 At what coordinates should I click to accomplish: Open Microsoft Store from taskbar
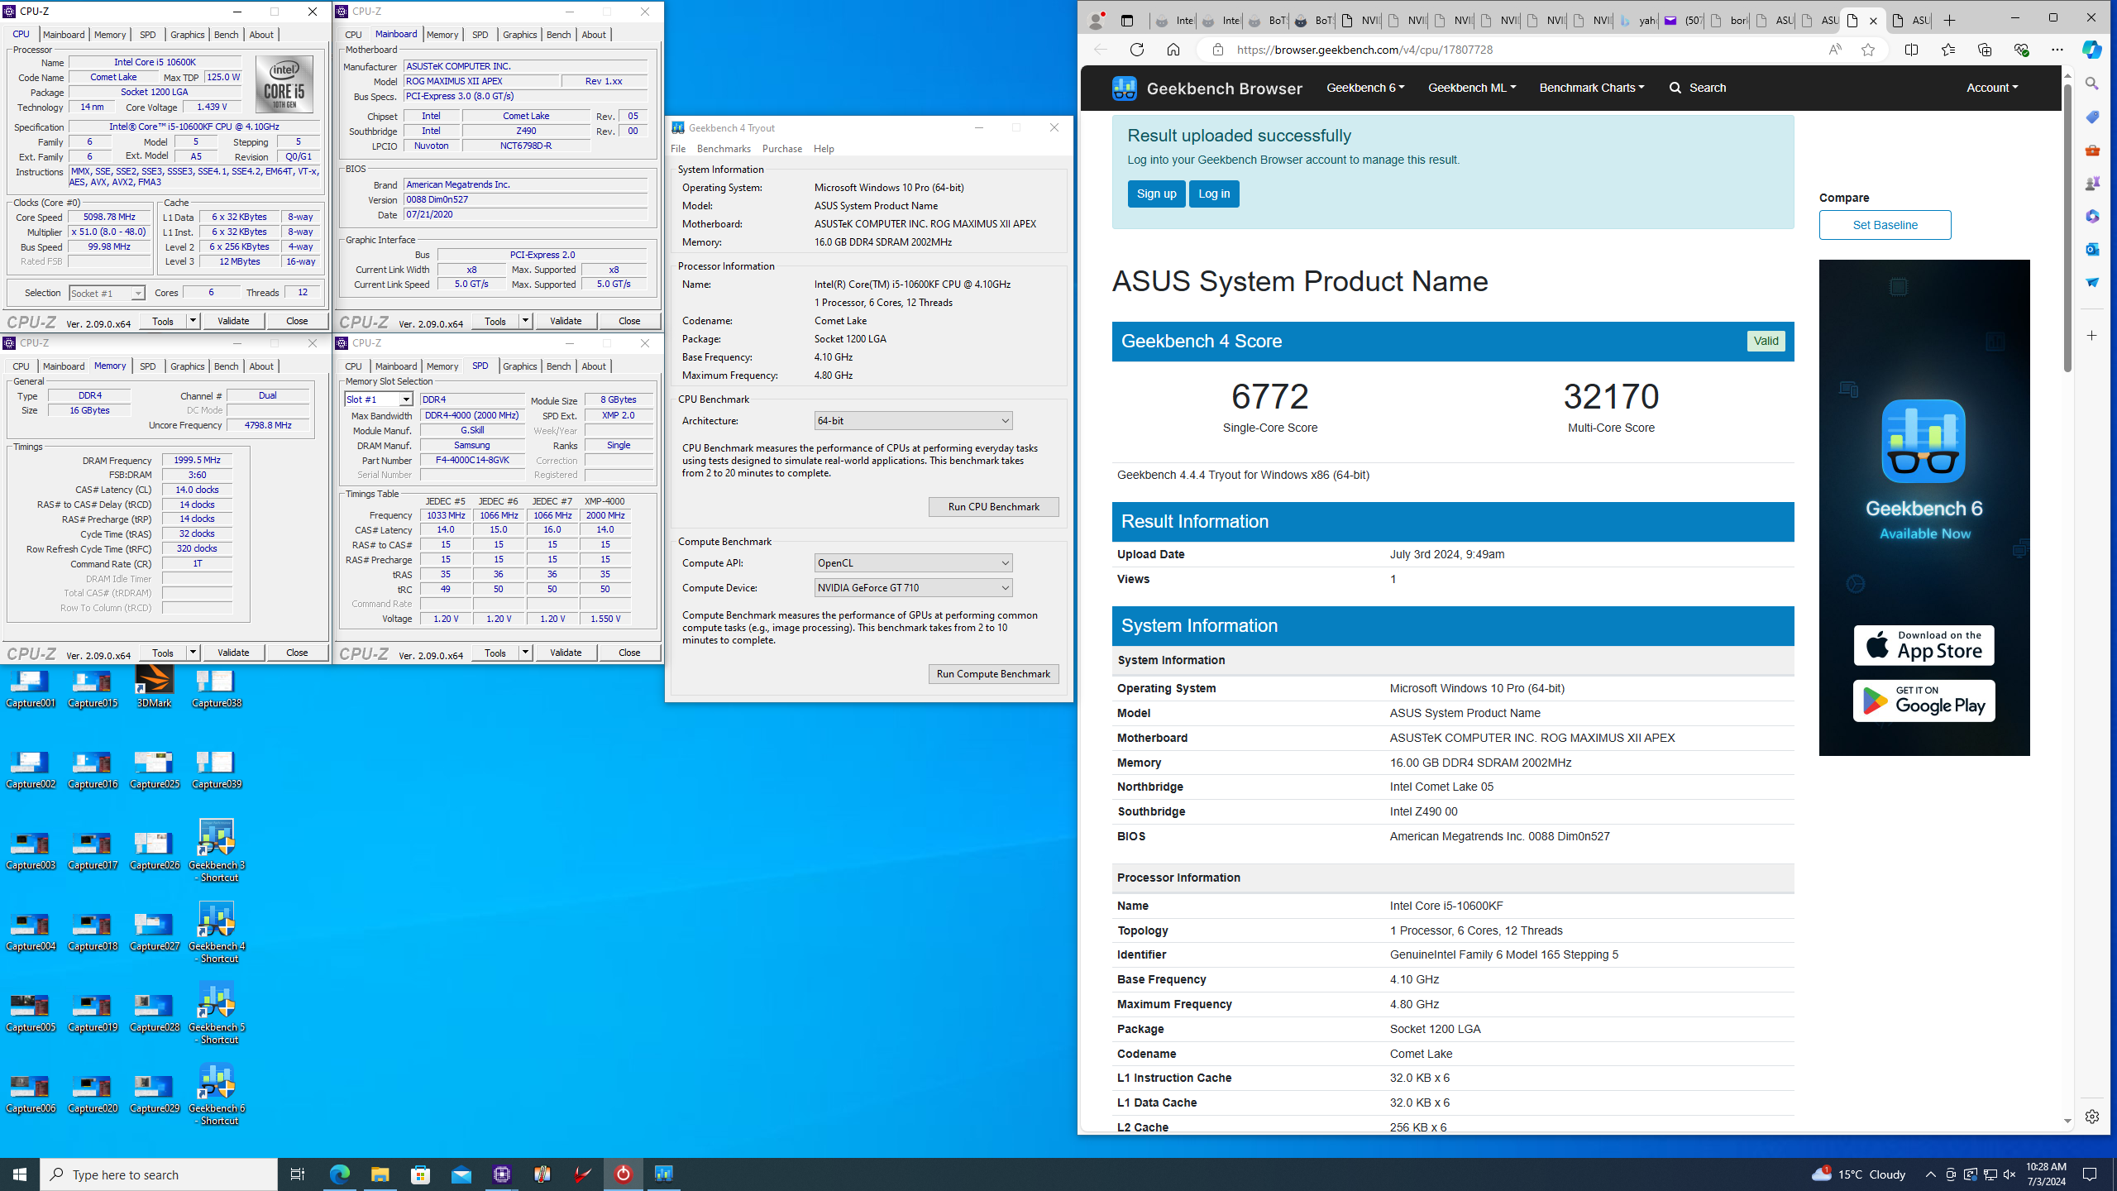point(421,1174)
